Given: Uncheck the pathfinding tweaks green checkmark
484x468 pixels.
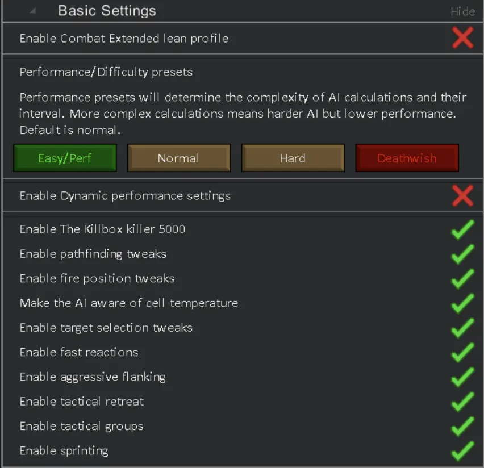Looking at the screenshot, I should [x=462, y=254].
